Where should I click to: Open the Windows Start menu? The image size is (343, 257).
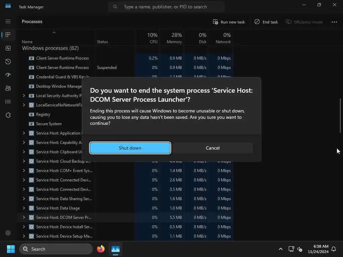click(x=11, y=249)
